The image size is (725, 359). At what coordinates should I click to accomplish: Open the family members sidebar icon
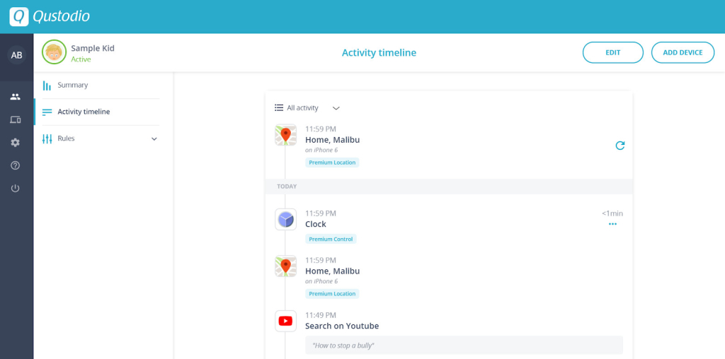(16, 97)
